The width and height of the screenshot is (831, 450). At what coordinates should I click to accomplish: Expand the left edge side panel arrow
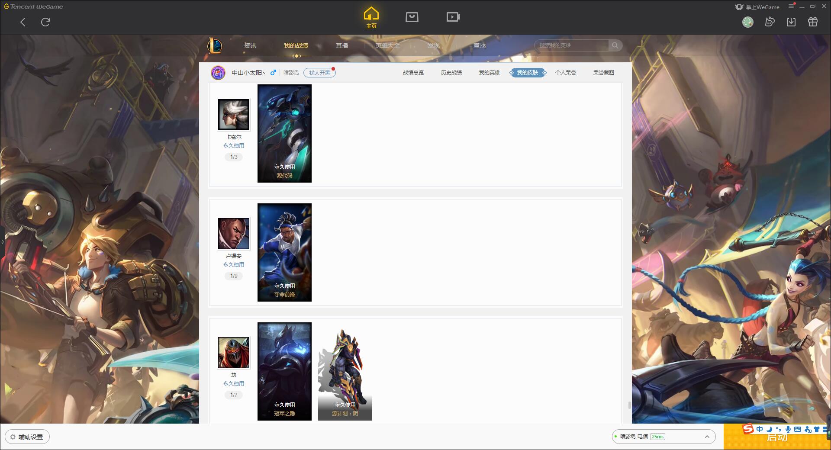(x=2, y=241)
